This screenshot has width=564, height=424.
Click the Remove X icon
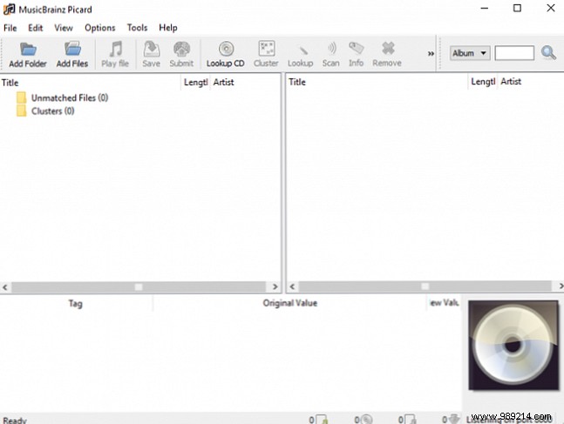[x=387, y=50]
